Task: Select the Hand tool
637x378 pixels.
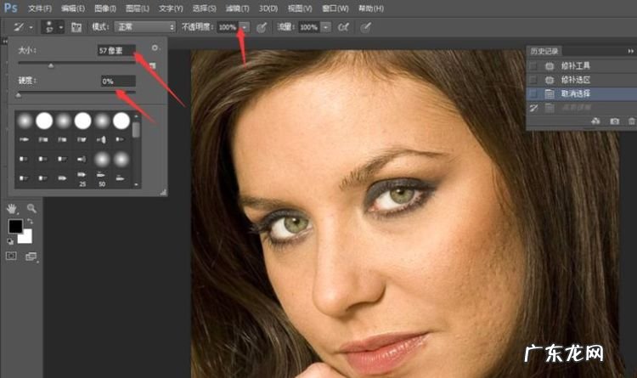Action: coord(12,207)
